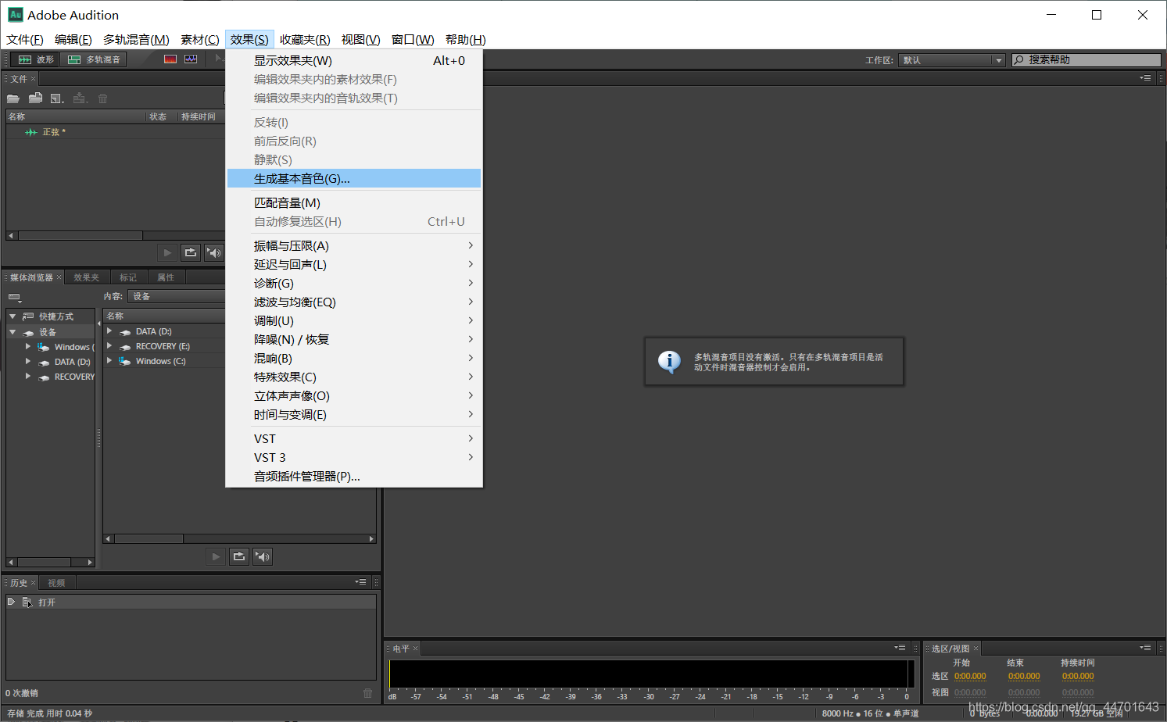Switch to the Properties tab
This screenshot has height=722, width=1167.
pyautogui.click(x=166, y=277)
